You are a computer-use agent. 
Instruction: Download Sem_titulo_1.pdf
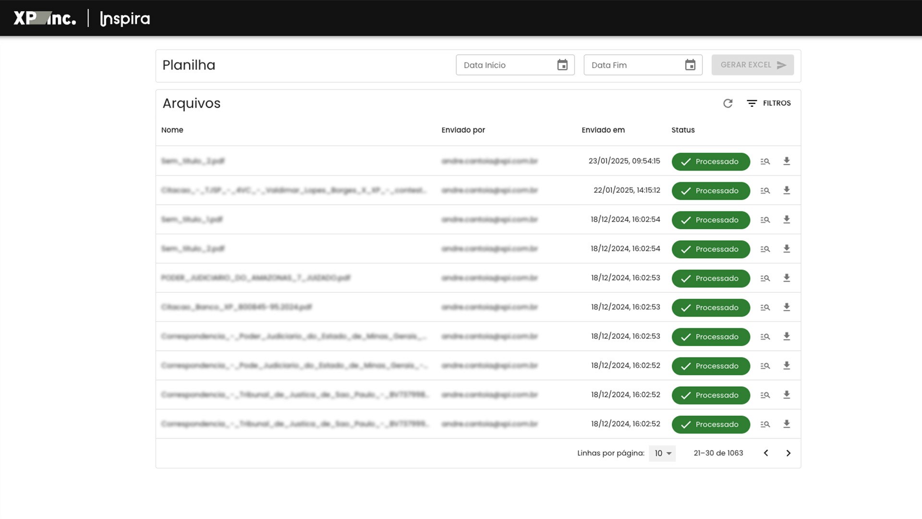[787, 220]
